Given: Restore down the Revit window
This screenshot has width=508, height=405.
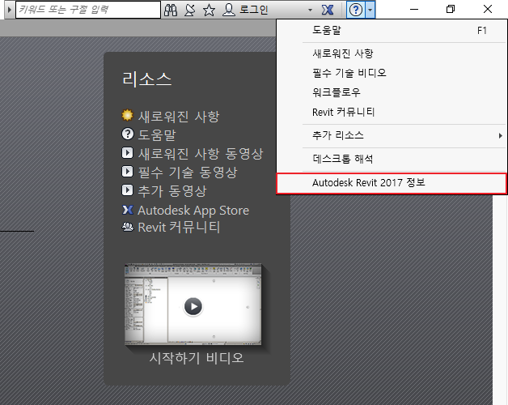Looking at the screenshot, I should click(x=451, y=9).
